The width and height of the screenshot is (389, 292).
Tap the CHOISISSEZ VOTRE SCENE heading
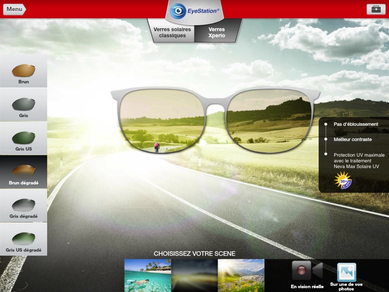(x=195, y=254)
